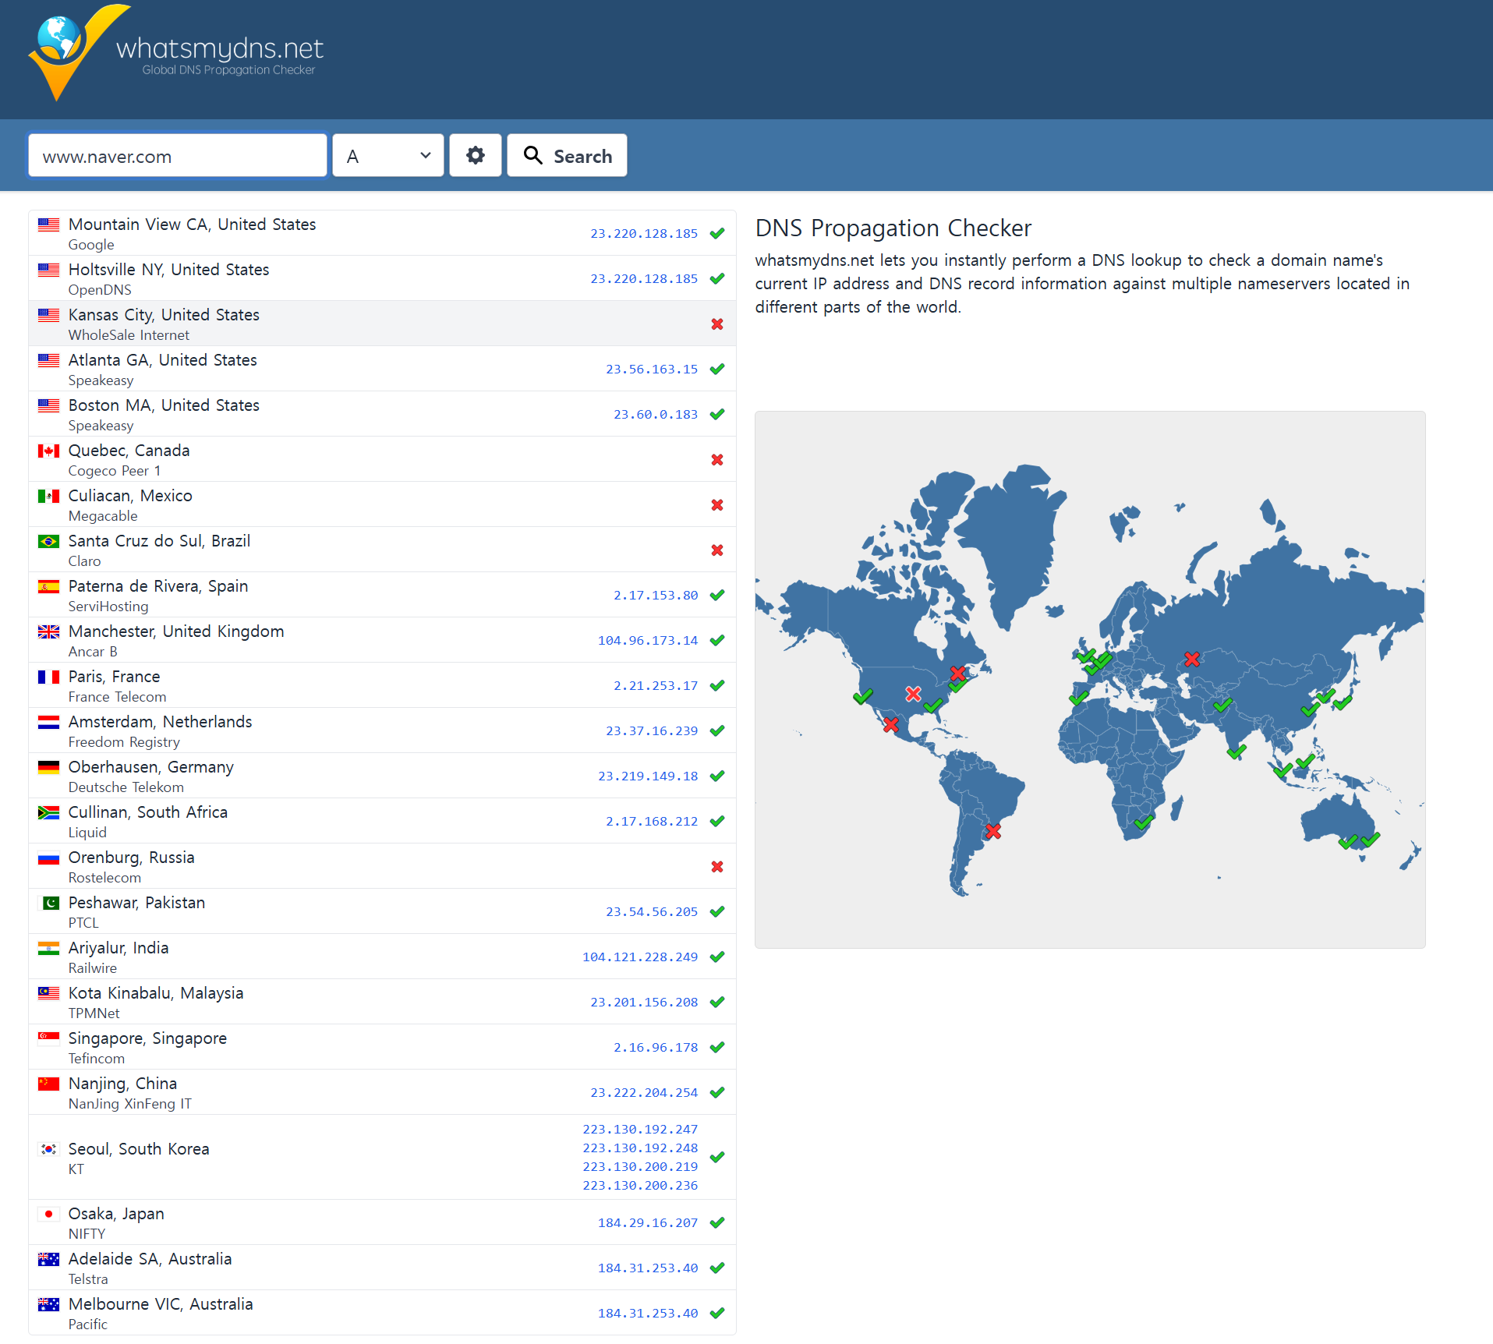
Task: Click IP 23.37.16.239 for Amsterdam
Action: [x=652, y=730]
